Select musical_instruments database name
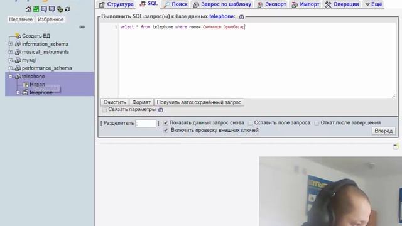 [x=45, y=52]
